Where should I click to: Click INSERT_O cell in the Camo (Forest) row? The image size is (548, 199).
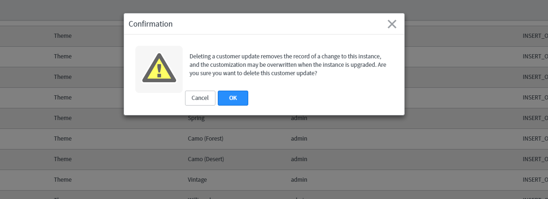535,139
